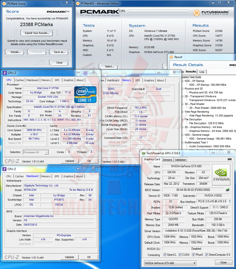Viewport: 236px width, 269px height.
Task: Click Submit Your Results button
Action: click(x=37, y=33)
